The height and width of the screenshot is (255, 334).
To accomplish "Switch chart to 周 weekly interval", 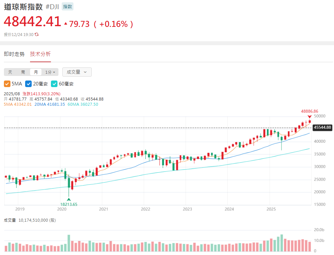I will [23, 72].
